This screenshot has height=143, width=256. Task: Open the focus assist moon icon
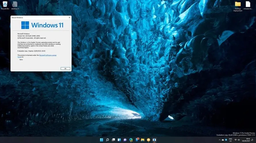253,140
